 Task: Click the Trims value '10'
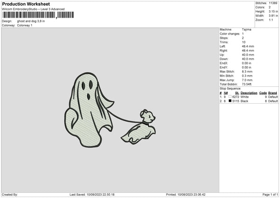click(244, 42)
